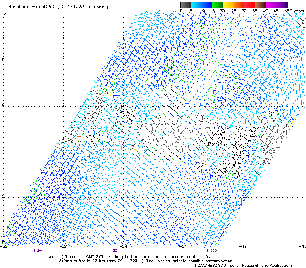This screenshot has height=268, width=306.
Task: Click the 'Data buffer is 22 hrs' note line
Action: tap(146, 261)
